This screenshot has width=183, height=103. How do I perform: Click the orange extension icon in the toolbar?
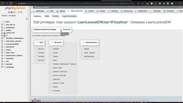[156, 3]
